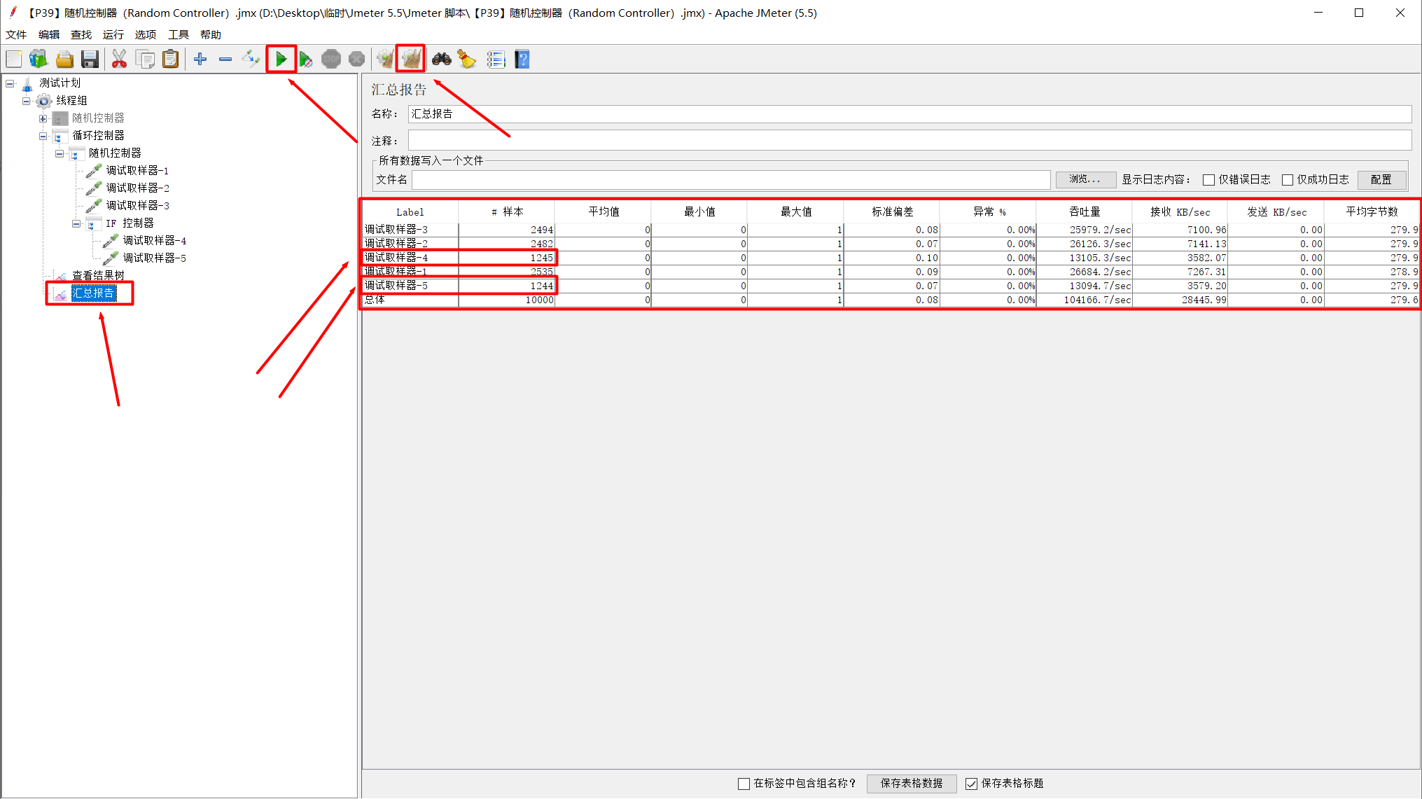Uncheck 保存表格标题 option
This screenshot has width=1422, height=799.
tap(971, 784)
